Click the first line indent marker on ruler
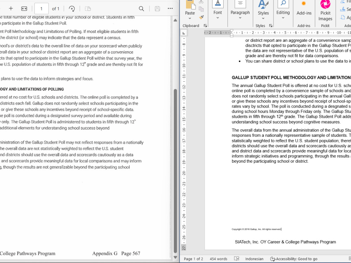 pyautogui.click(x=232, y=31)
